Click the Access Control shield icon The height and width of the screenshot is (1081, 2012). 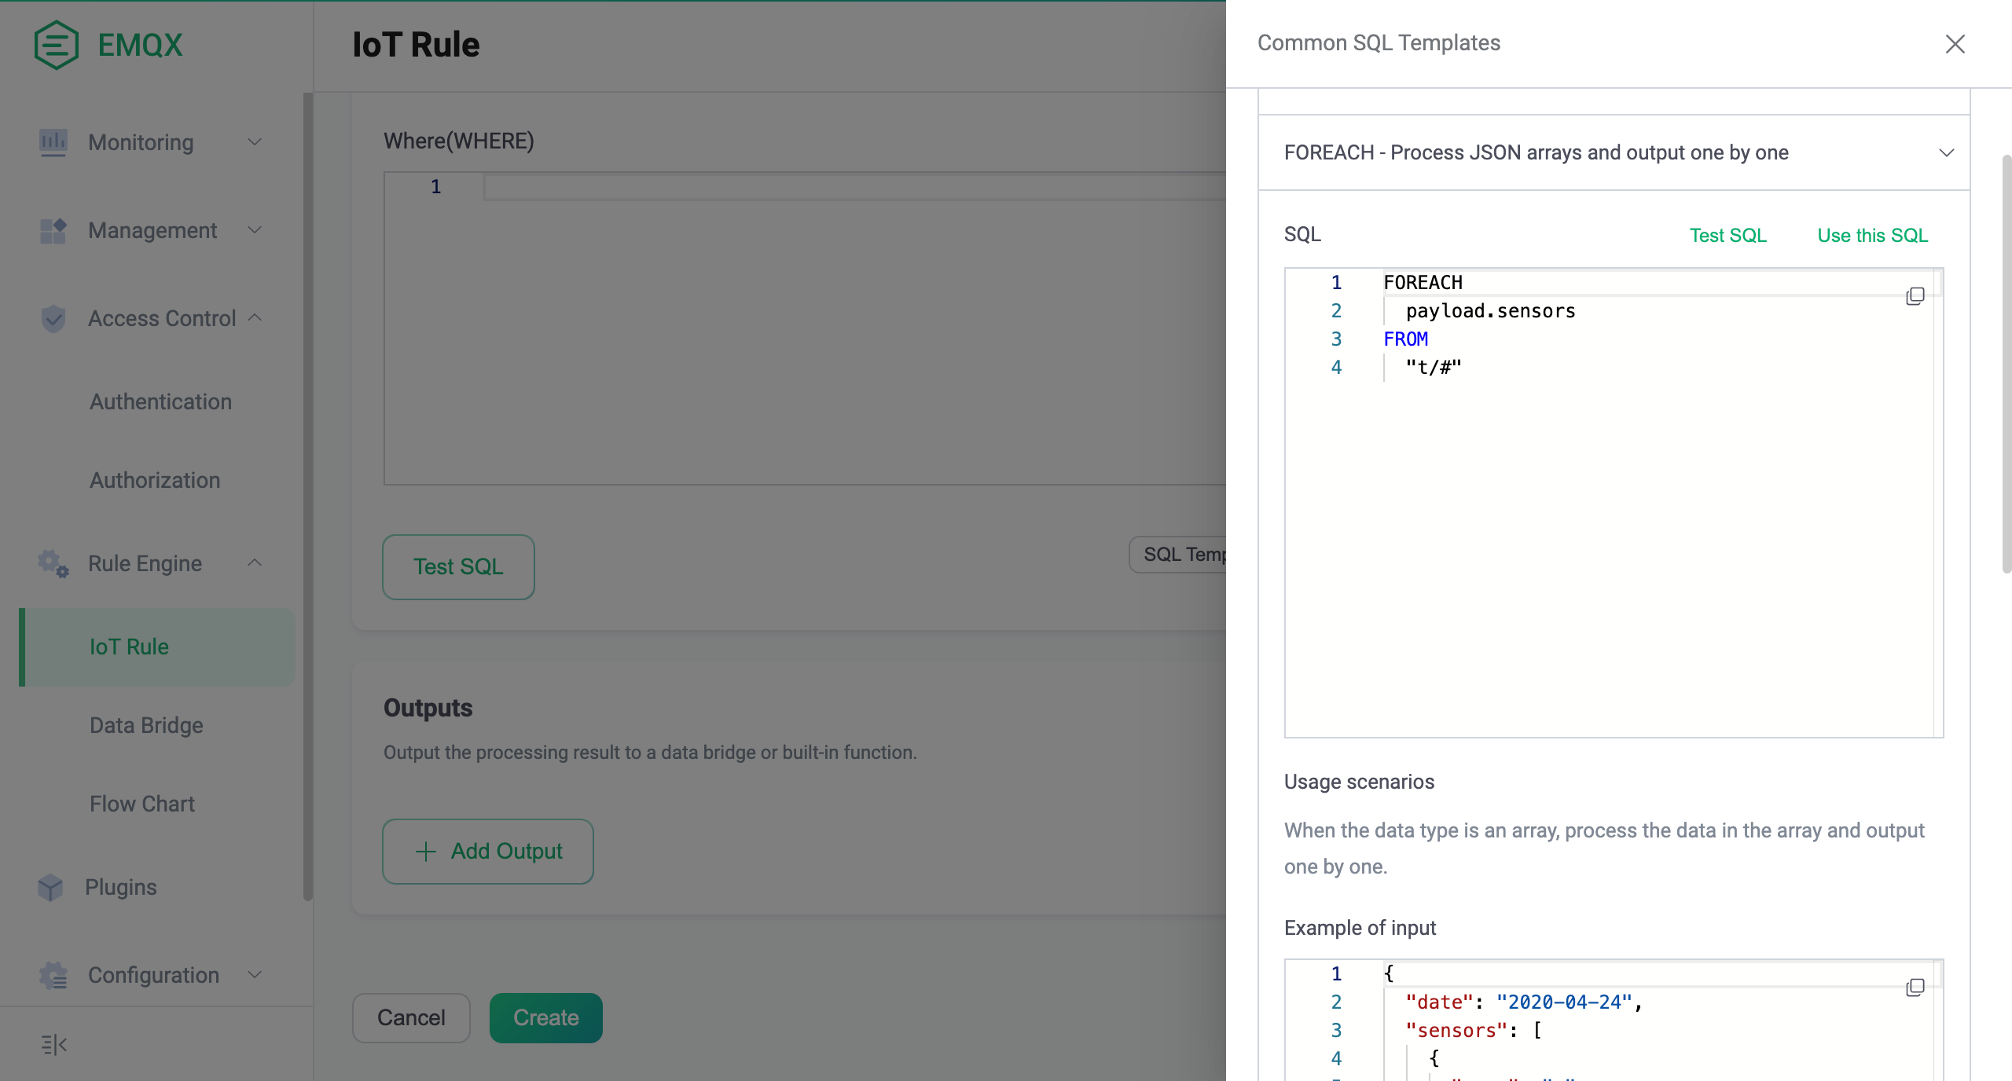pos(53,318)
